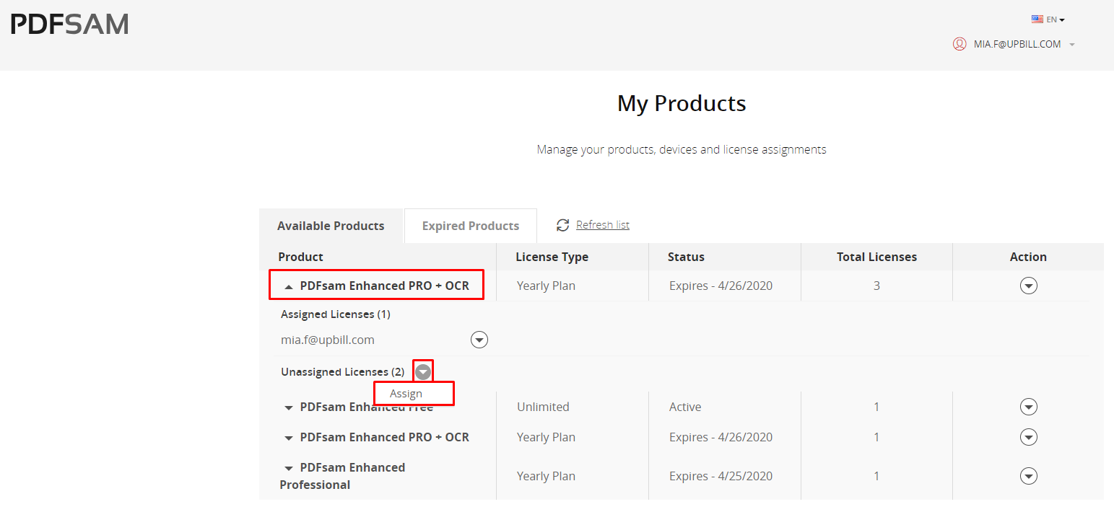Click license count for PDFsam Enhanced Professional
This screenshot has width=1114, height=512.
pyautogui.click(x=876, y=476)
